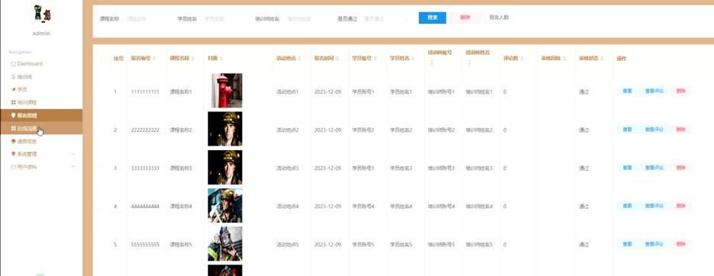The width and height of the screenshot is (714, 276).
Task: Sort table by 报名编号 column arrows
Action: pos(154,59)
